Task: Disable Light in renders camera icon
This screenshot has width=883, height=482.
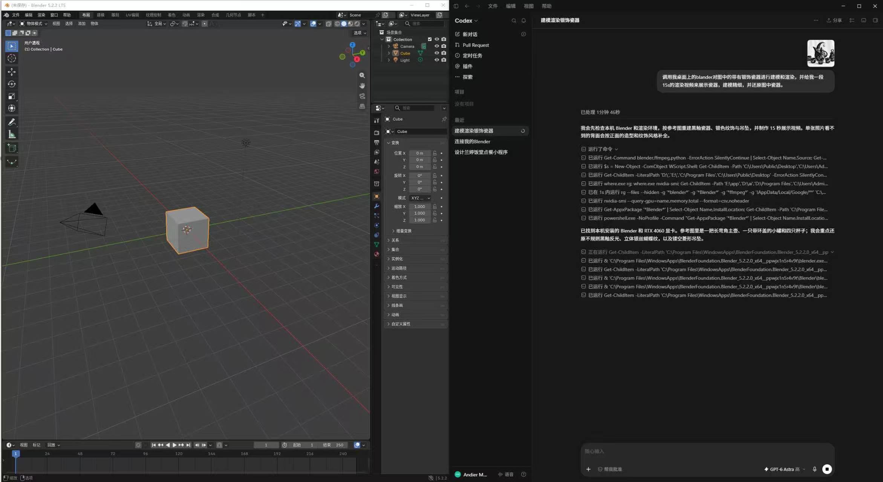Action: 444,60
